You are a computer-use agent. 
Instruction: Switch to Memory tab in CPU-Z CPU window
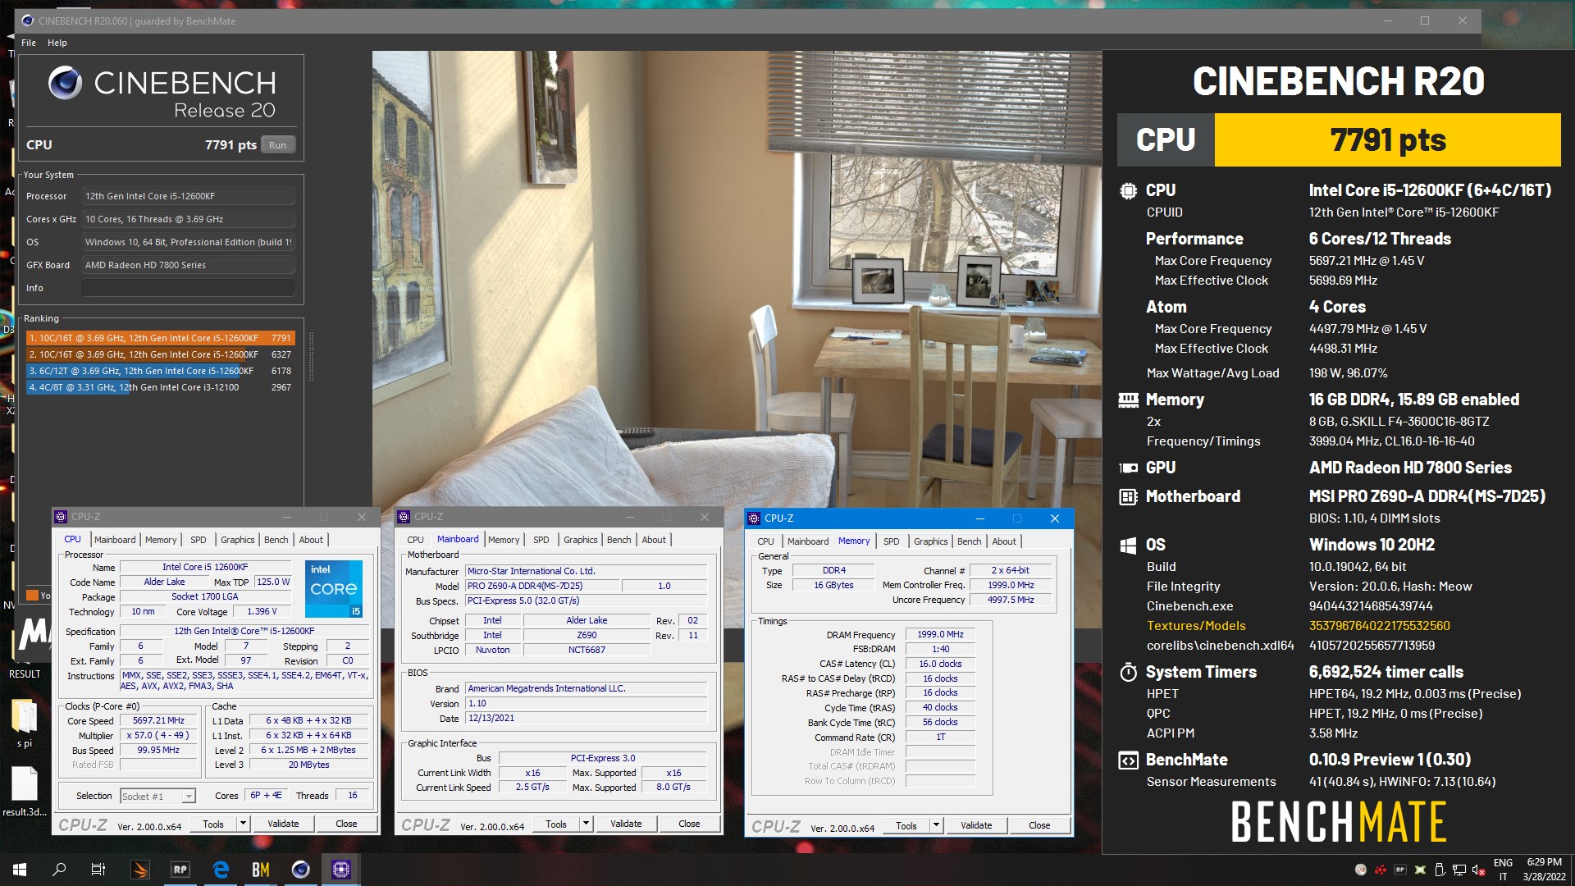(161, 540)
